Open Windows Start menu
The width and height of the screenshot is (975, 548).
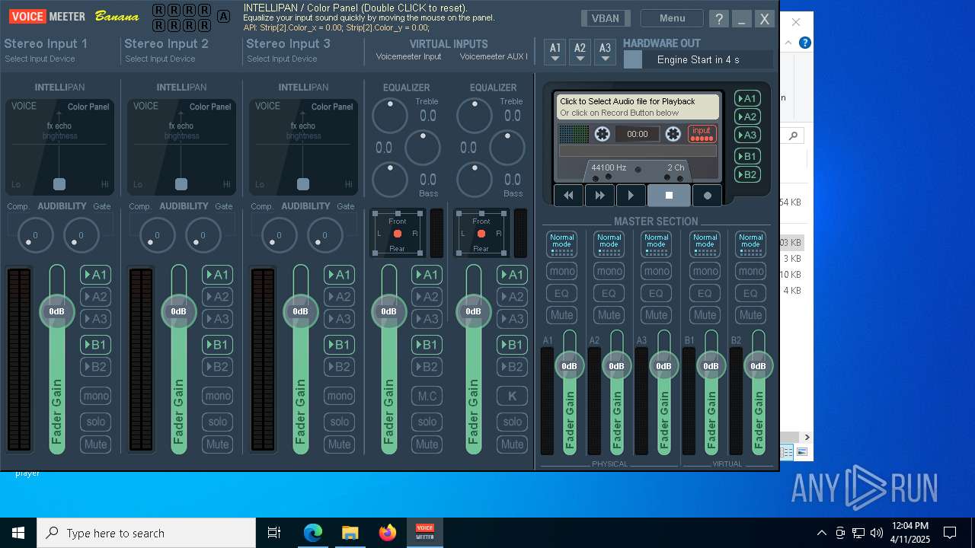pos(18,533)
